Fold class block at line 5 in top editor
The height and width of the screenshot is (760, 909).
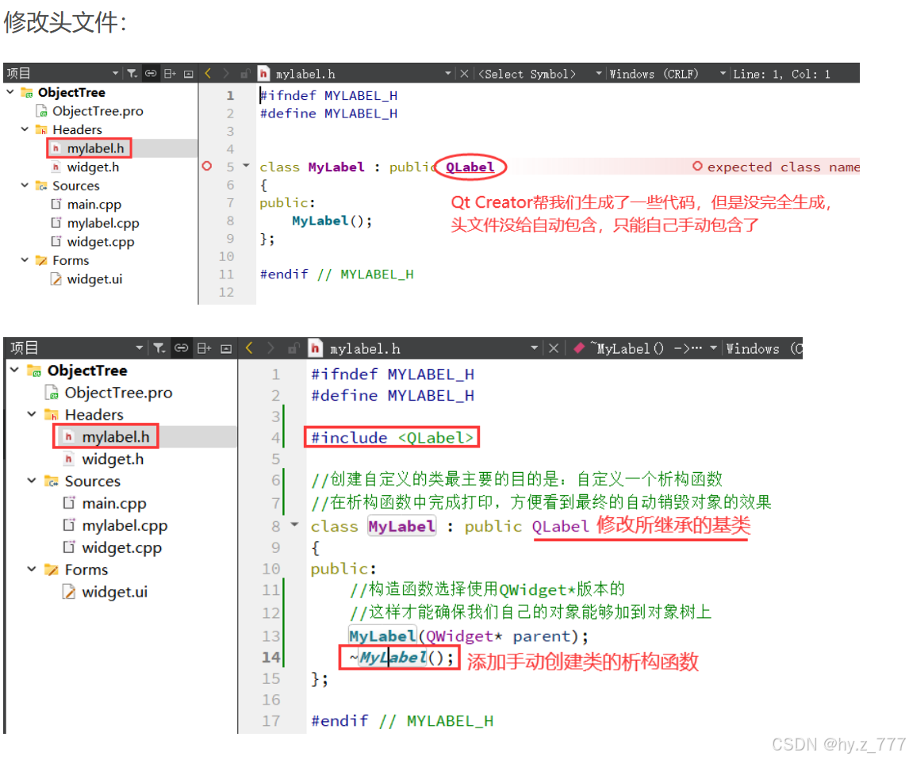(x=246, y=166)
